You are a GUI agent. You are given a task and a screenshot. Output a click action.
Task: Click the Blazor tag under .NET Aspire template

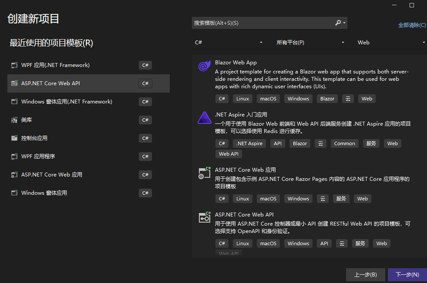pos(300,143)
